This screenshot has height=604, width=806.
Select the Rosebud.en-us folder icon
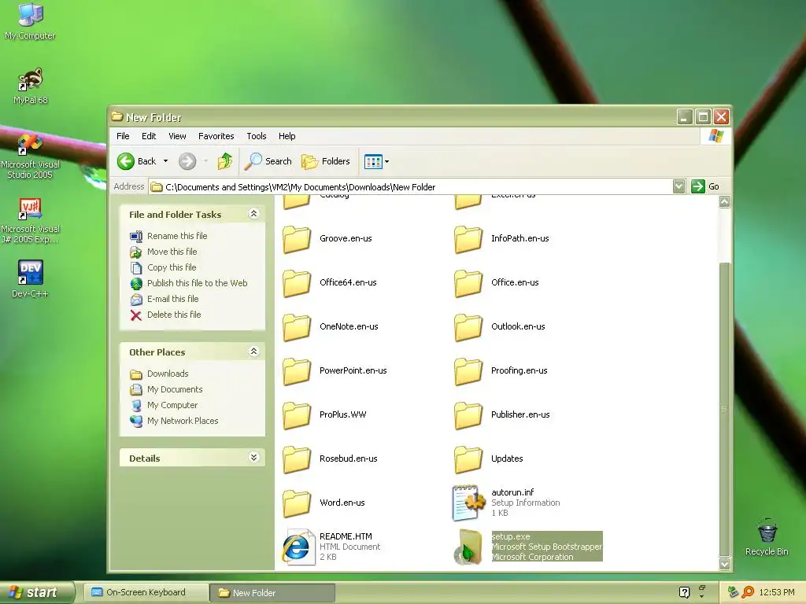coord(297,459)
